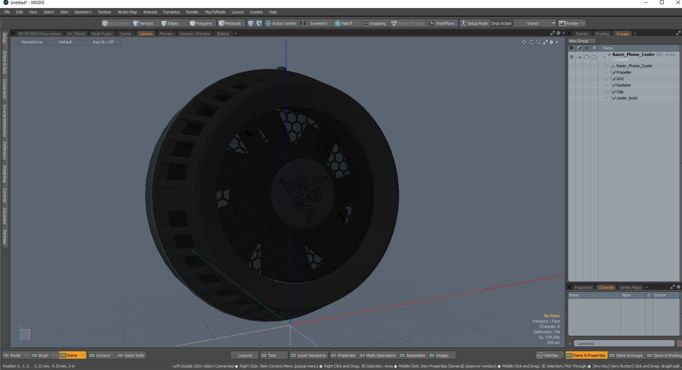Switch to Edges selection mode
This screenshot has height=370, width=682.
(170, 23)
